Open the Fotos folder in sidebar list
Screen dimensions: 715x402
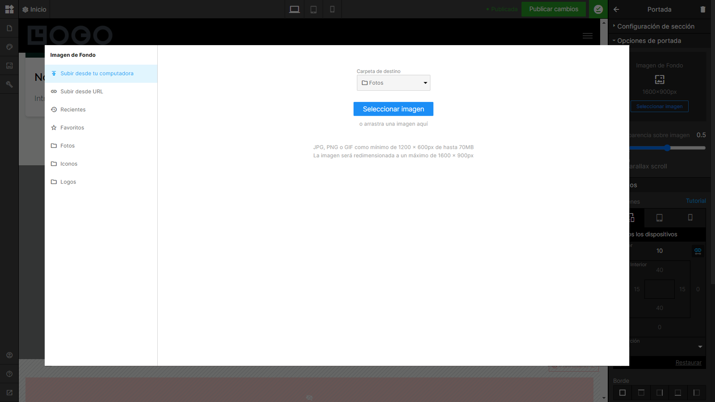click(x=101, y=146)
